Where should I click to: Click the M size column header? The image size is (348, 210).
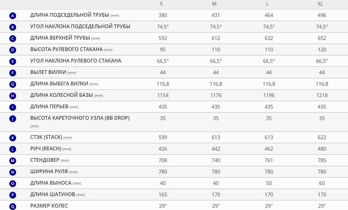click(214, 4)
